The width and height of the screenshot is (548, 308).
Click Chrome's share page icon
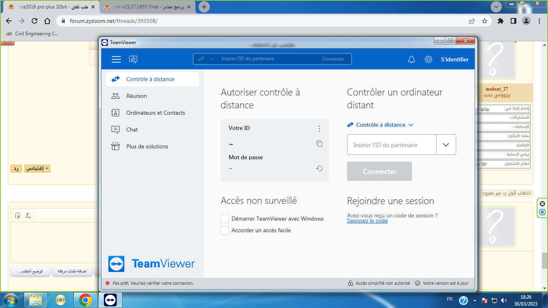point(472,21)
